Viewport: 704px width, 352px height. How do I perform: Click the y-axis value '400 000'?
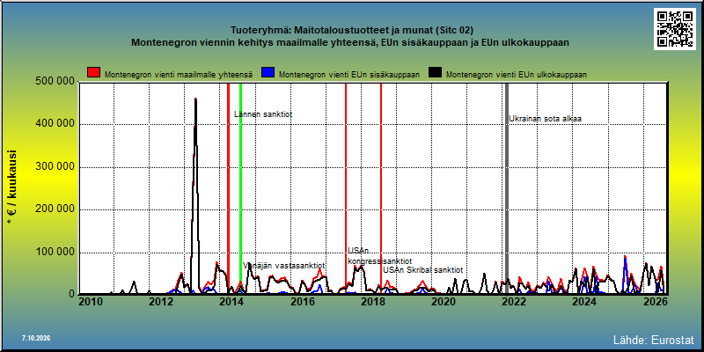tap(55, 124)
